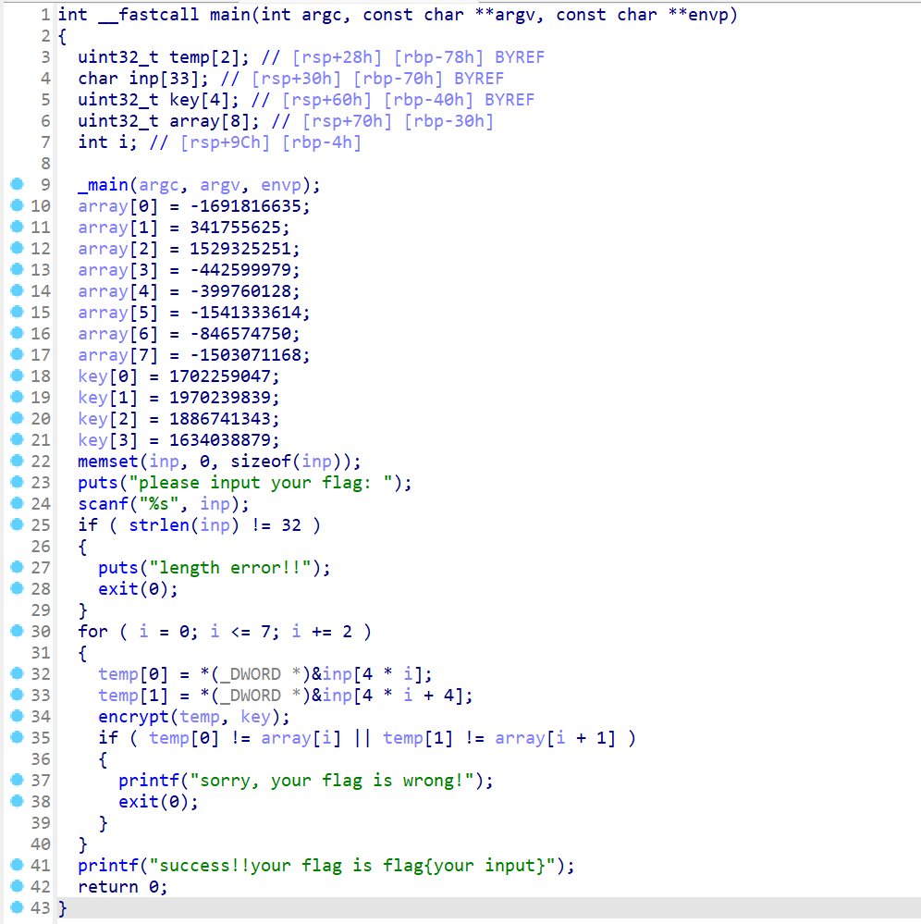Click the main function name in signature
Viewport: 921px width, 924px height.
[230, 15]
